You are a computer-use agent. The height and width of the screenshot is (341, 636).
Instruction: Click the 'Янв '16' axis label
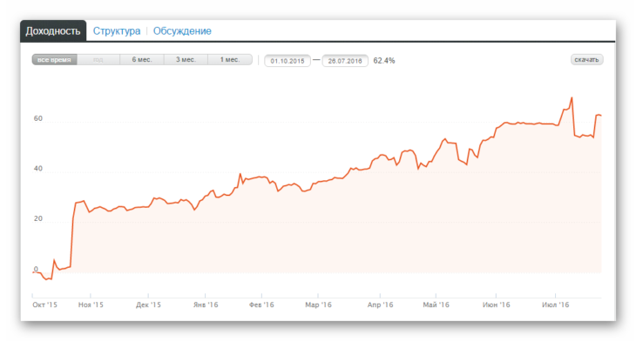pyautogui.click(x=206, y=304)
